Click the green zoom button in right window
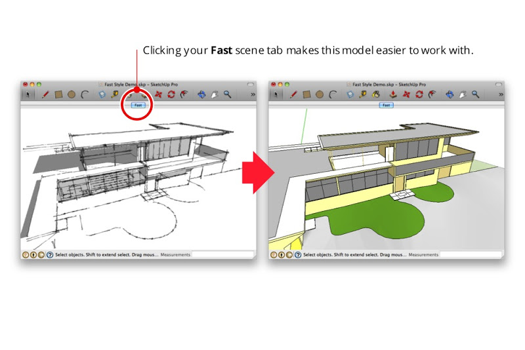The height and width of the screenshot is (350, 525). pyautogui.click(x=287, y=85)
